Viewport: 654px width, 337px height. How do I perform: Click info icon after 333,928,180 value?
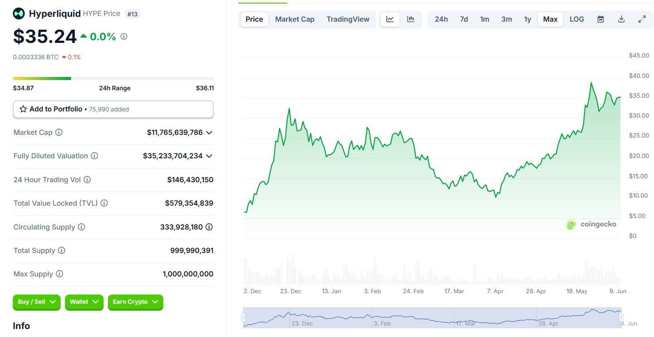coord(209,227)
